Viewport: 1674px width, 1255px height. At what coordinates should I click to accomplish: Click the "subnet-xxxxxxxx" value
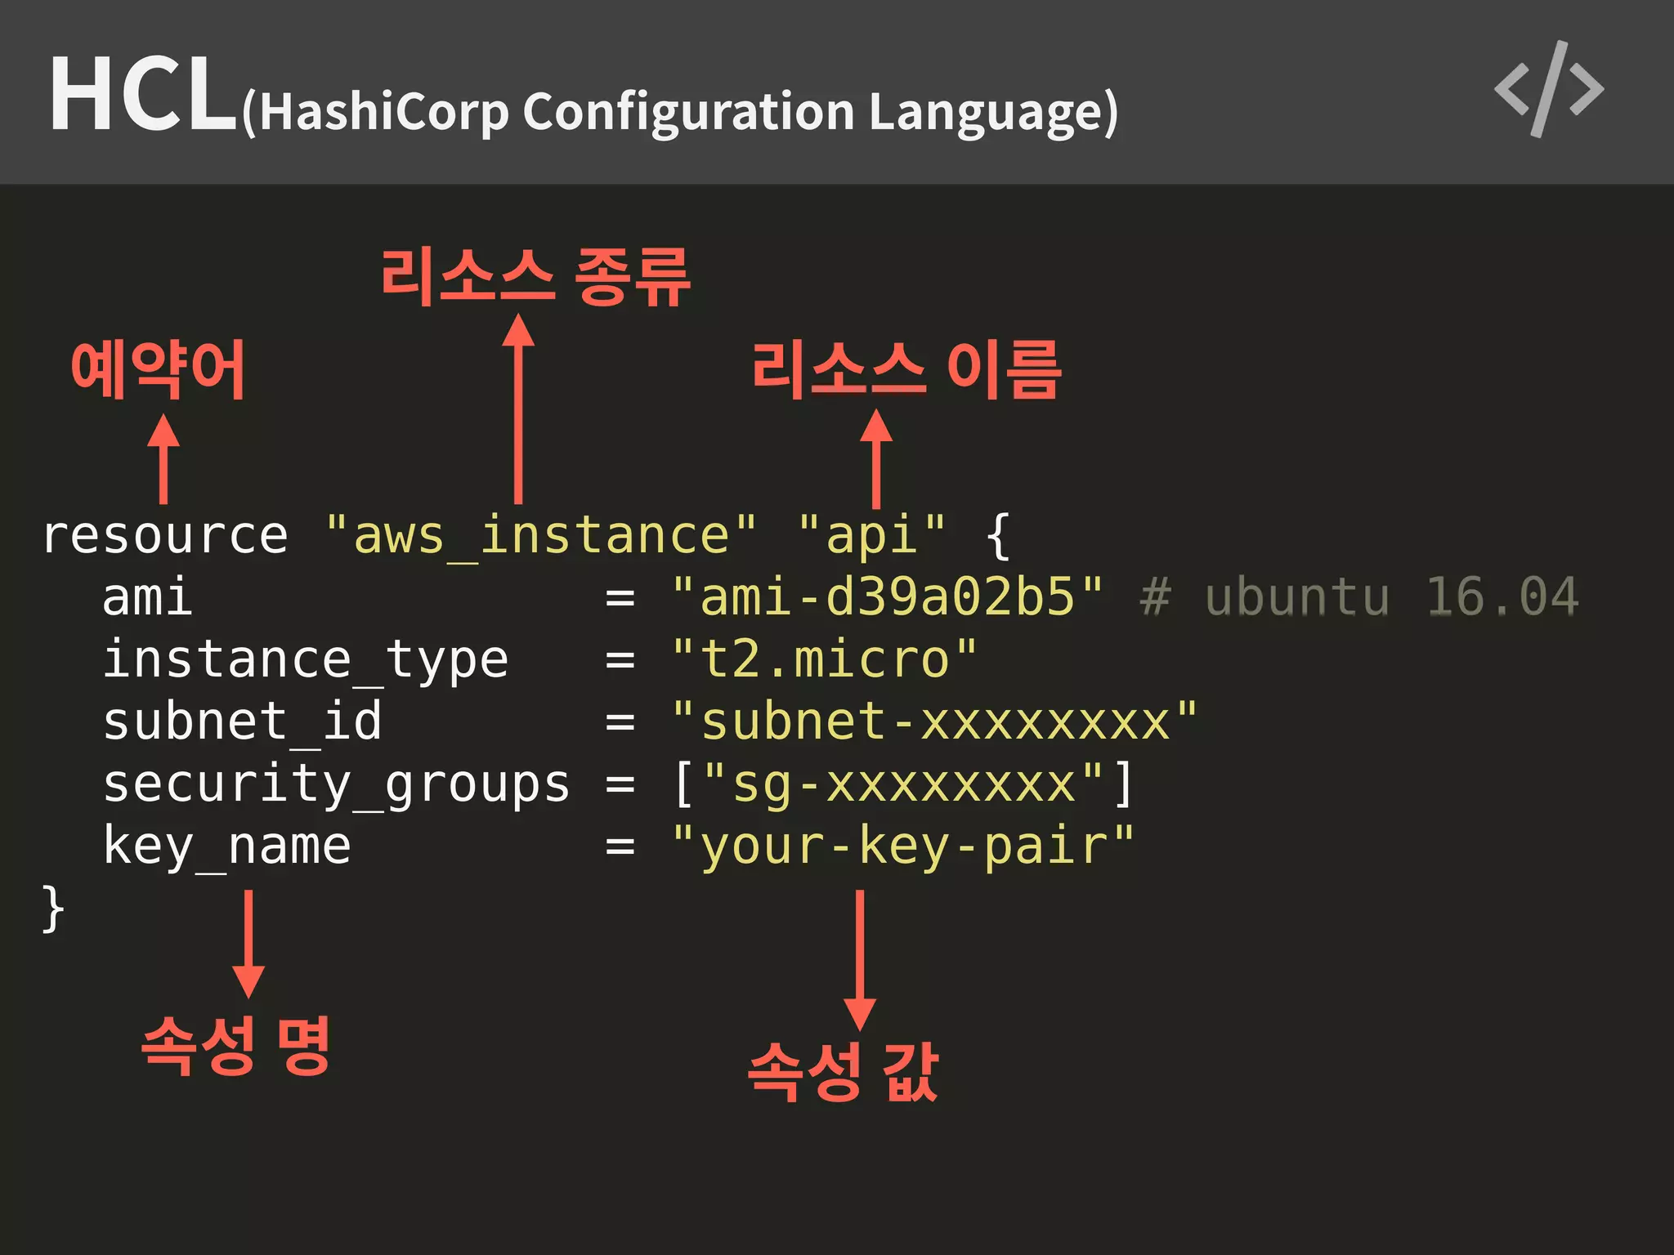pyautogui.click(x=934, y=721)
